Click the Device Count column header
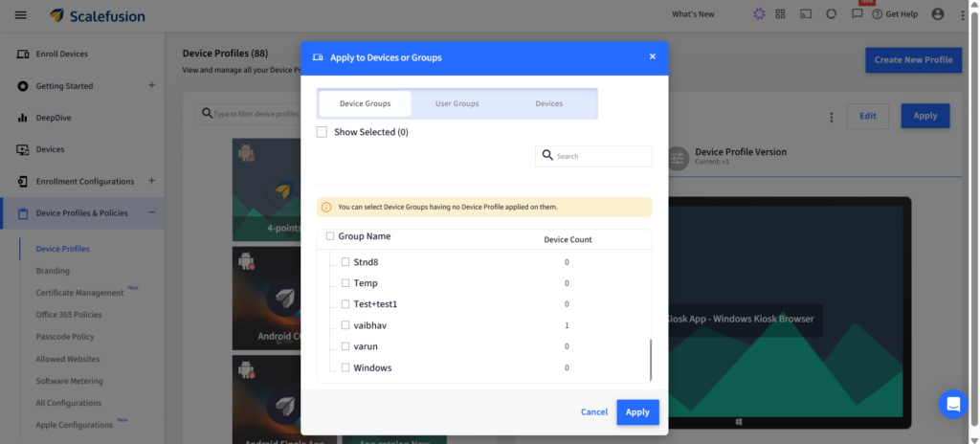This screenshot has height=444, width=980. click(x=568, y=239)
